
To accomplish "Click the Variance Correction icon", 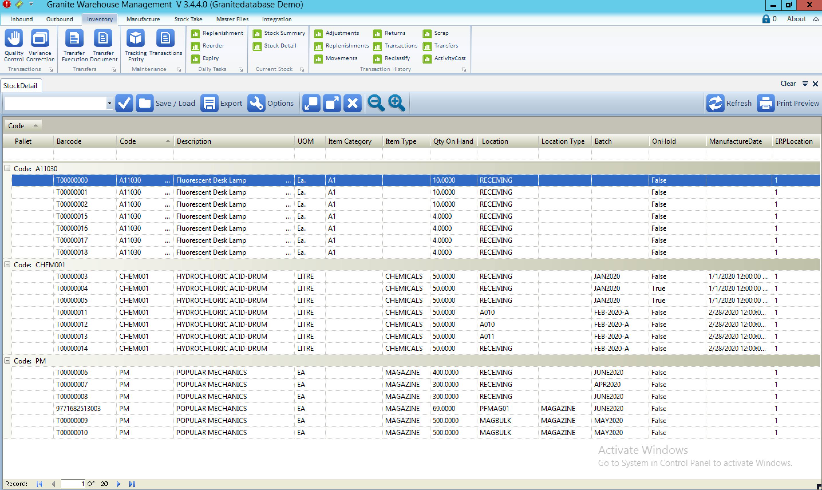I will 40,39.
